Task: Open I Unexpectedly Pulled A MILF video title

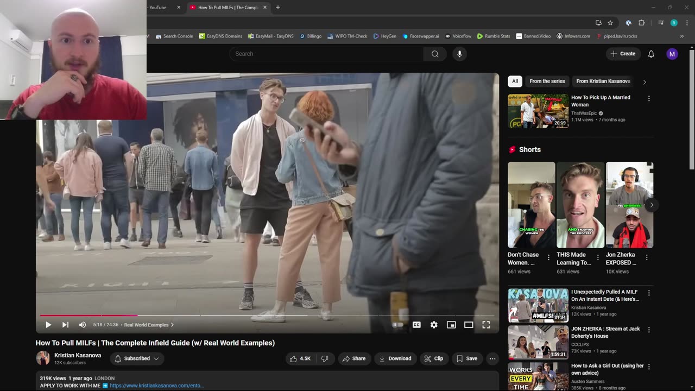Action: [x=605, y=295]
